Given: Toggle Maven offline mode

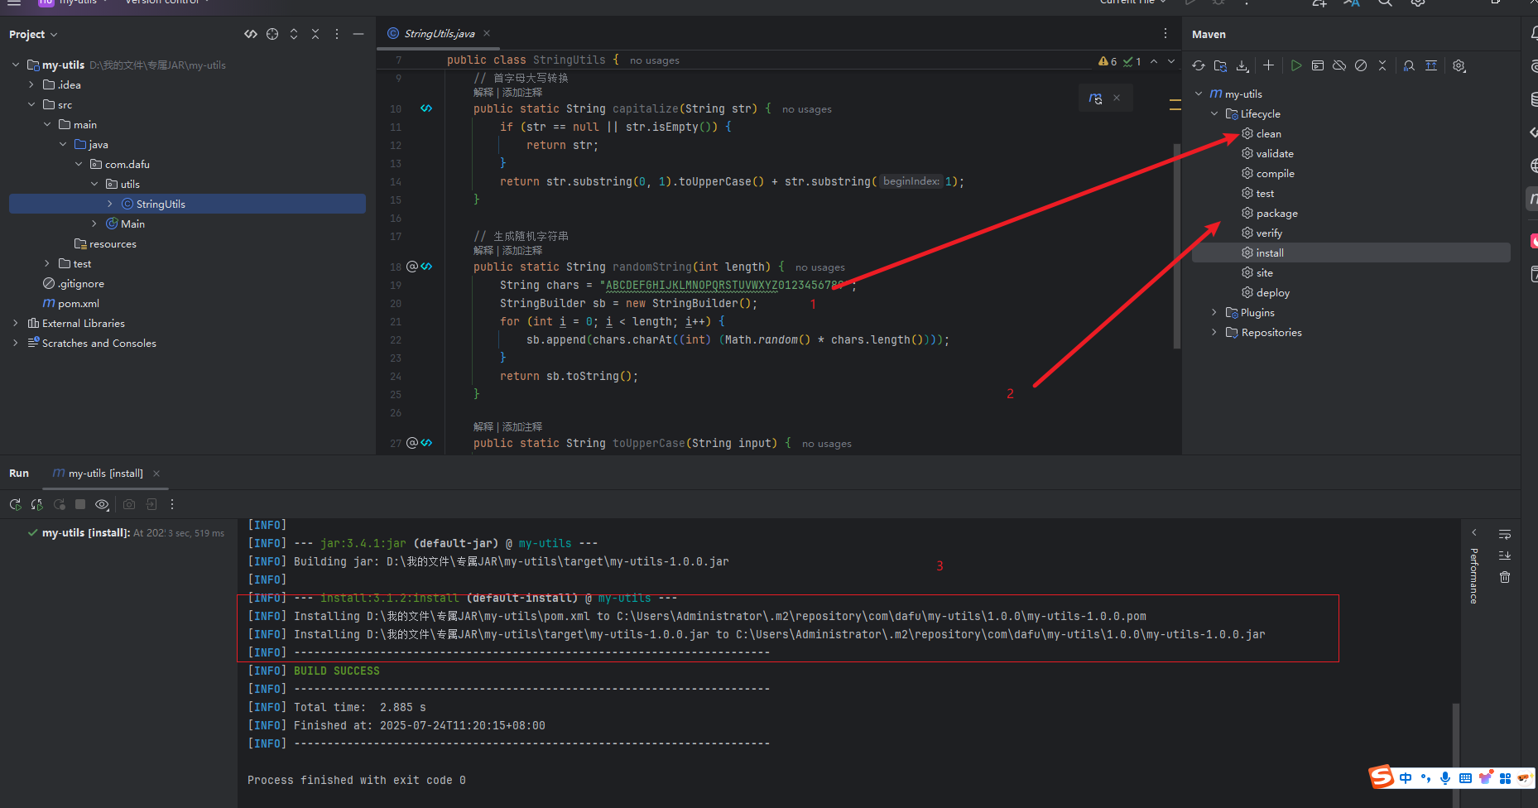Looking at the screenshot, I should click(x=1339, y=65).
